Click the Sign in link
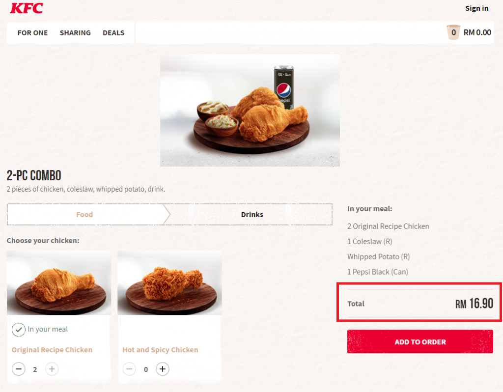The width and height of the screenshot is (503, 392). coord(476,8)
